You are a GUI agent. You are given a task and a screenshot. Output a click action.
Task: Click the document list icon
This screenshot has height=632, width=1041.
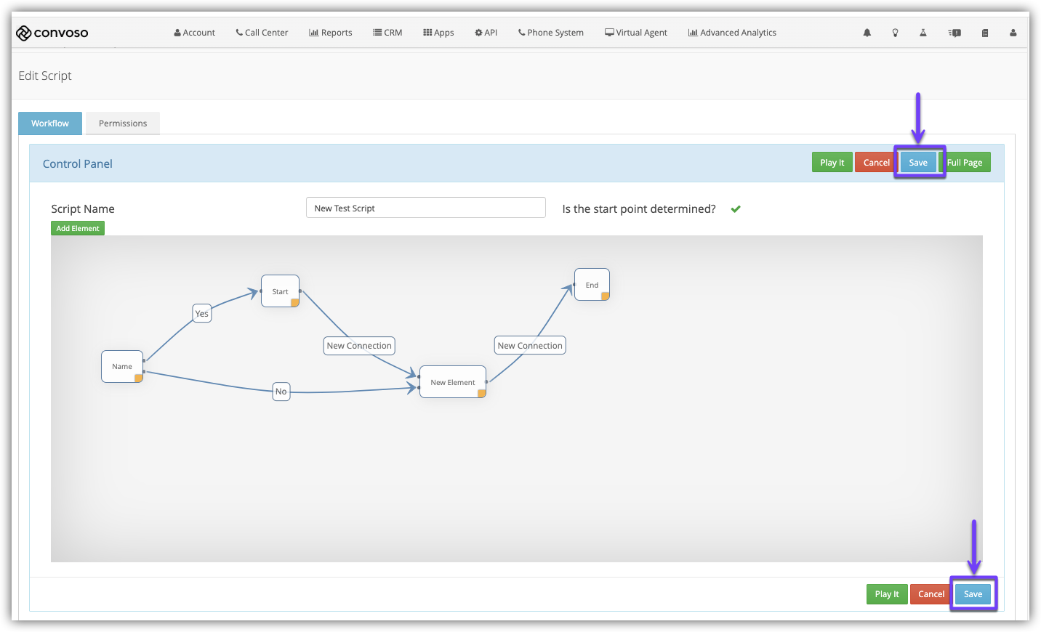tap(985, 33)
